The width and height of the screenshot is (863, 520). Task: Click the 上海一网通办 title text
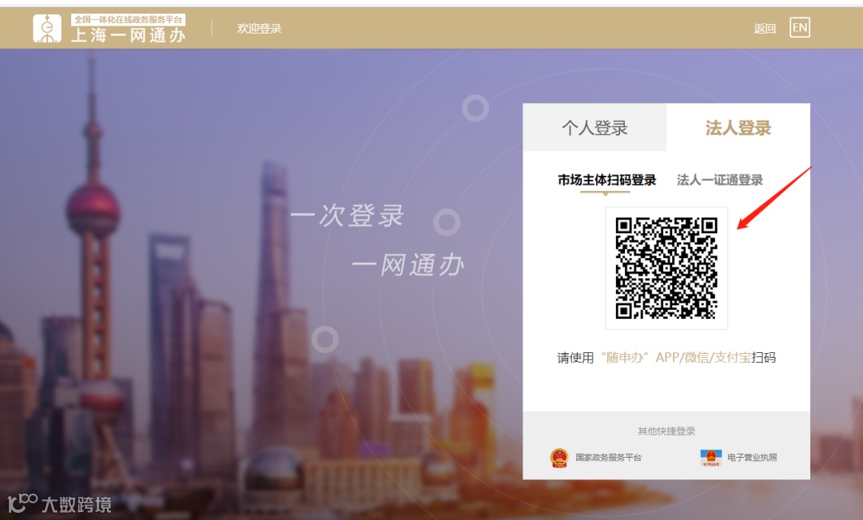point(128,35)
